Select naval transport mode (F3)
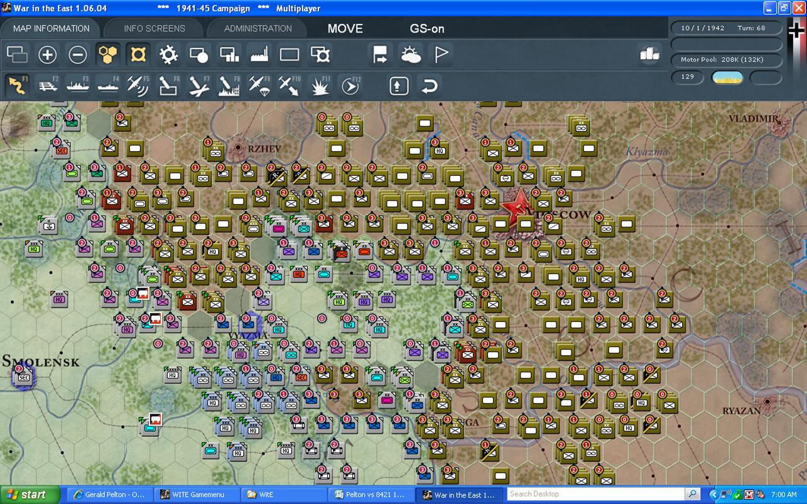This screenshot has height=504, width=807. [x=78, y=85]
